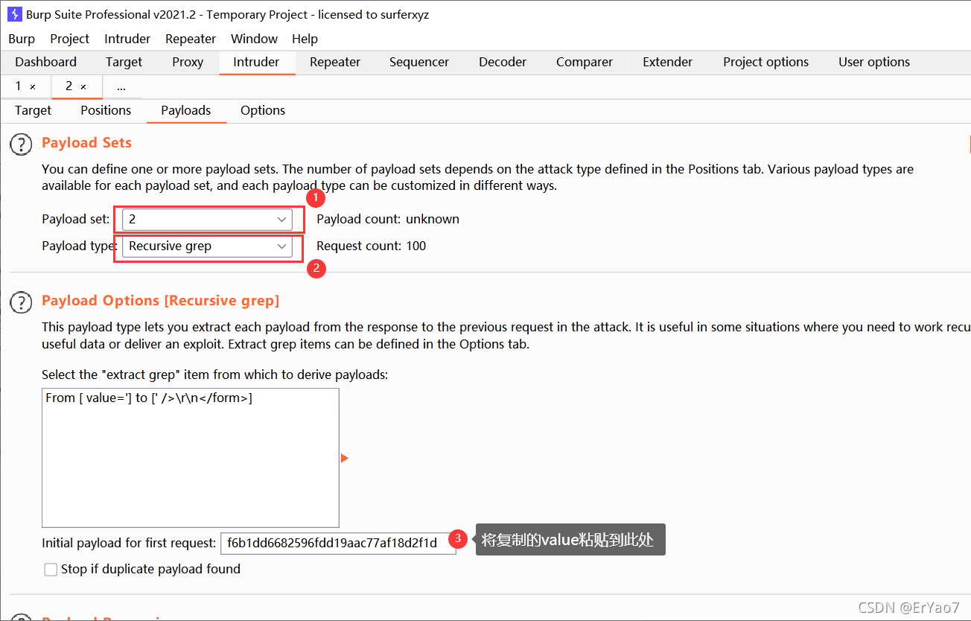The width and height of the screenshot is (971, 621).
Task: Open the Project options tab
Action: 765,63
